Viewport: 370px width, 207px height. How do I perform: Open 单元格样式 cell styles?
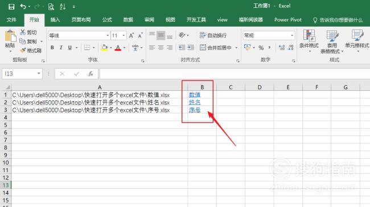click(357, 41)
